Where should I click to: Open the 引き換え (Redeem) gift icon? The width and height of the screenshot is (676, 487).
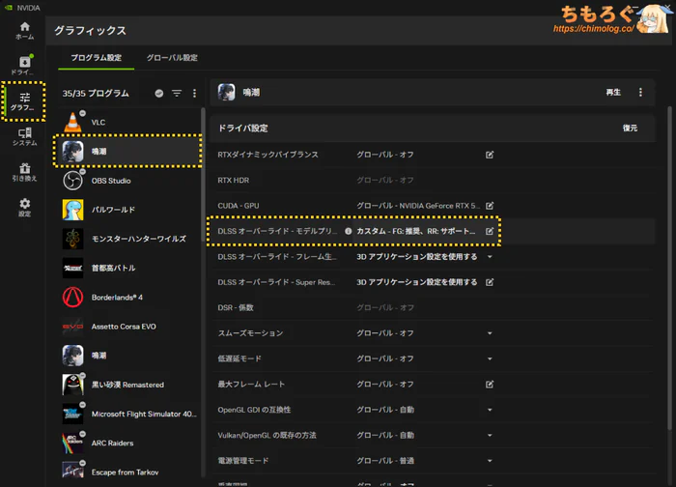point(25,173)
